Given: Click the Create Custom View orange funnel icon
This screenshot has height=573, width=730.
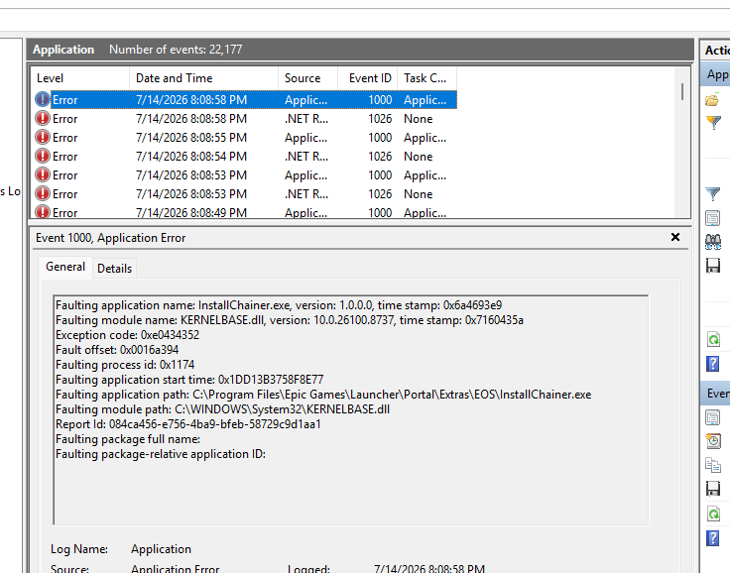Looking at the screenshot, I should 713,122.
